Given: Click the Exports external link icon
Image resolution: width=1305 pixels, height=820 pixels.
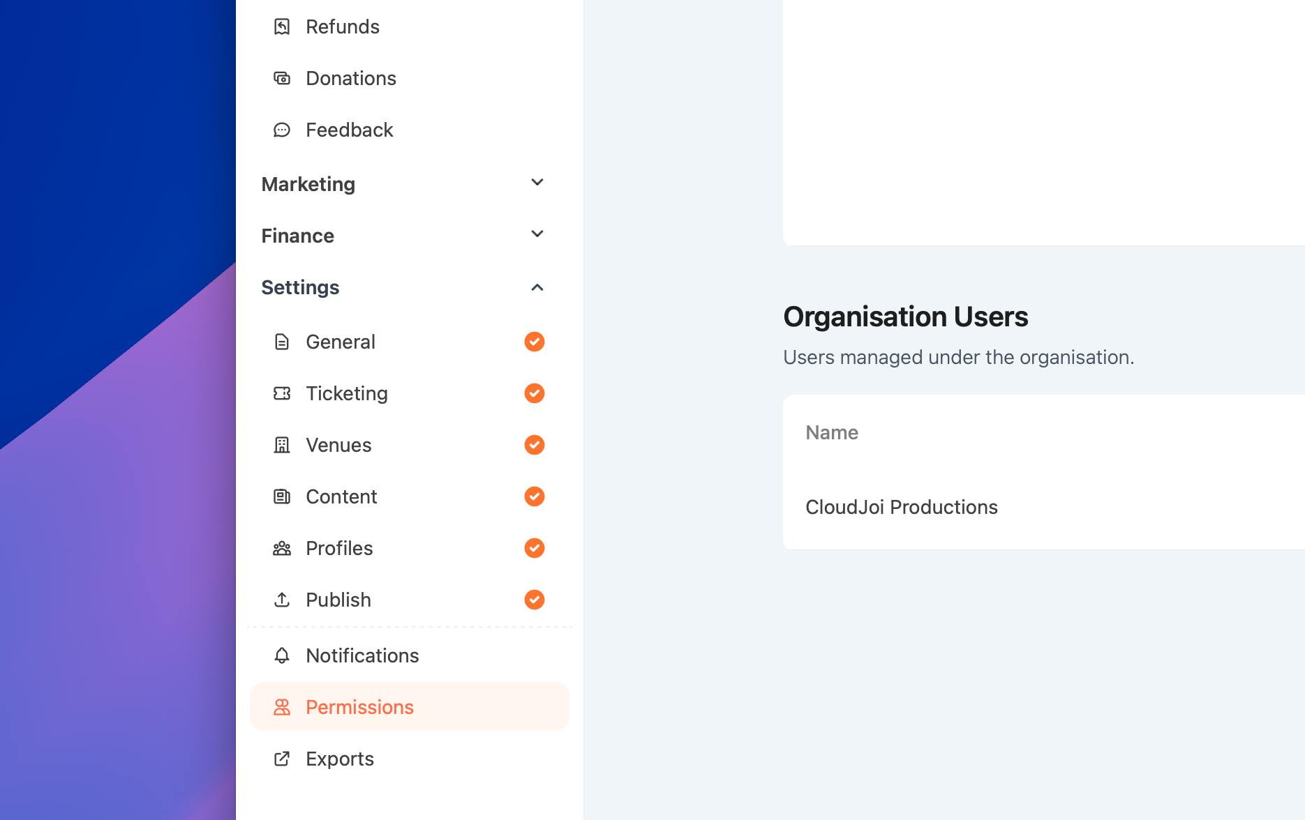Looking at the screenshot, I should (282, 759).
